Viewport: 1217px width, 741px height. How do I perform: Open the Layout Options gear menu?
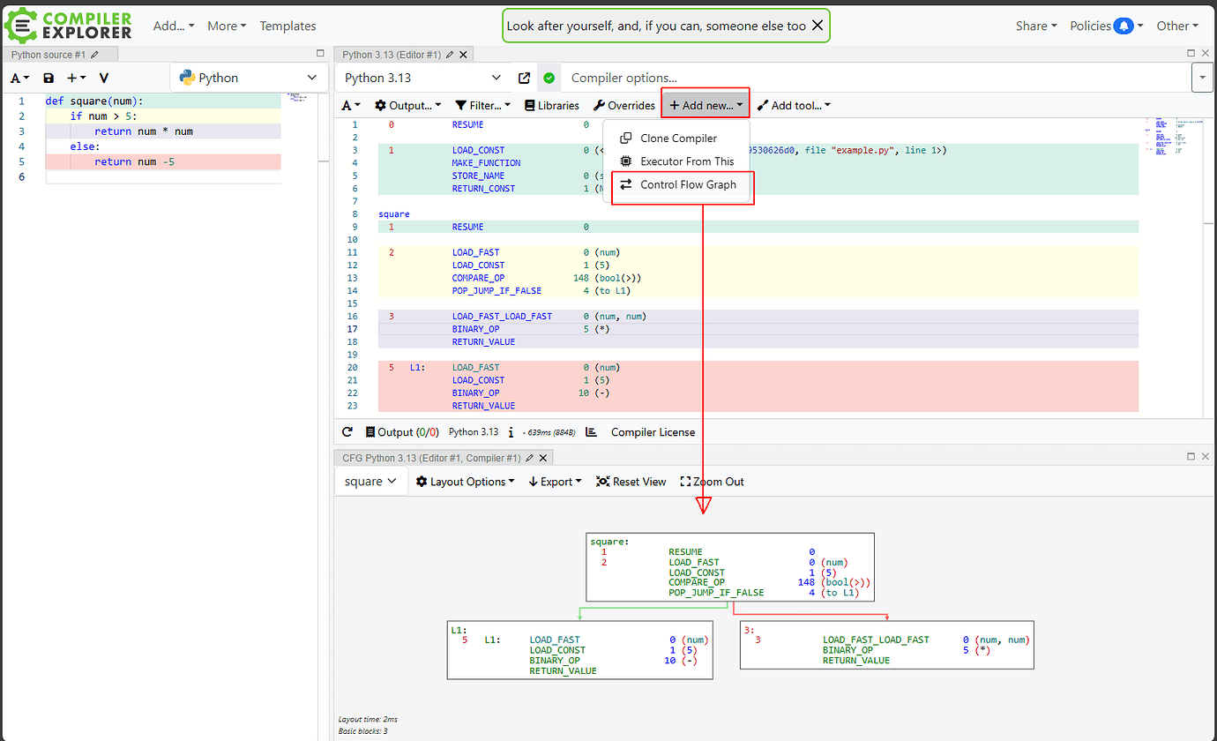465,481
